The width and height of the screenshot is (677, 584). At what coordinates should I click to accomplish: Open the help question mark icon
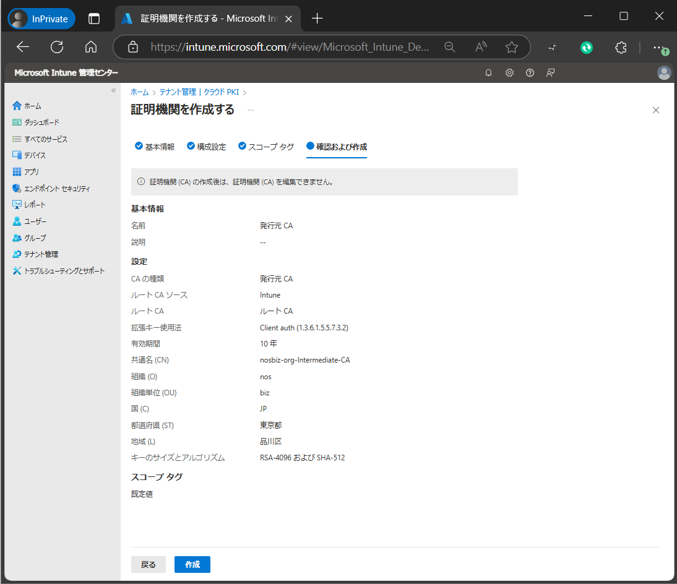click(x=530, y=73)
